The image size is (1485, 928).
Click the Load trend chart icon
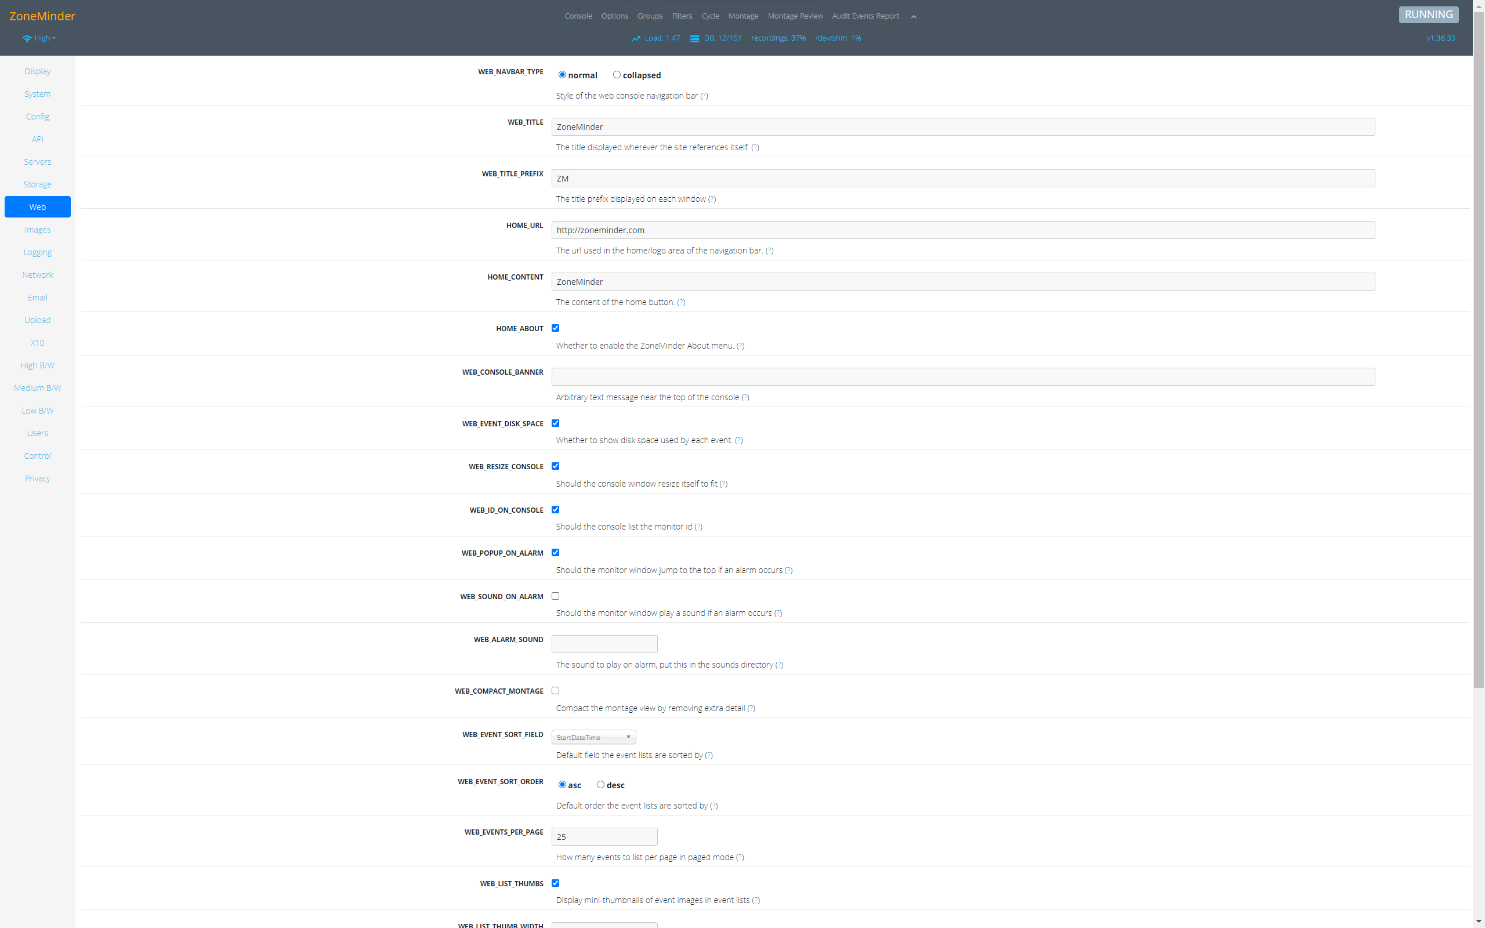(635, 39)
